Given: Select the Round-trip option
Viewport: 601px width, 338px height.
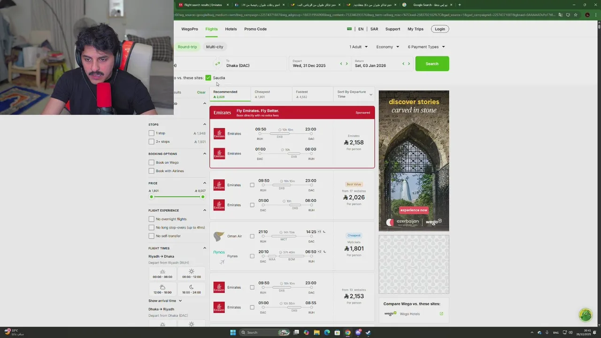Looking at the screenshot, I should click(x=187, y=46).
